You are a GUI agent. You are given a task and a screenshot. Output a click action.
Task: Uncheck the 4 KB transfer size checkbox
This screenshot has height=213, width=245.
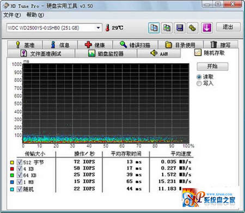tap(20, 169)
